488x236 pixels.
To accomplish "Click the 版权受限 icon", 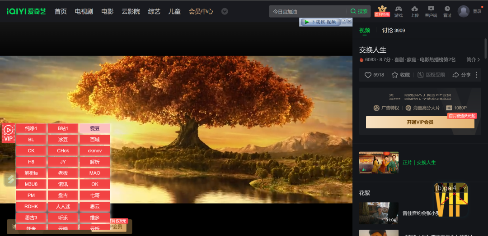I will coord(431,75).
